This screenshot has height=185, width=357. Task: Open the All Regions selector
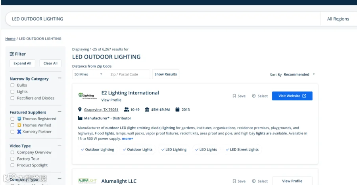pyautogui.click(x=338, y=19)
